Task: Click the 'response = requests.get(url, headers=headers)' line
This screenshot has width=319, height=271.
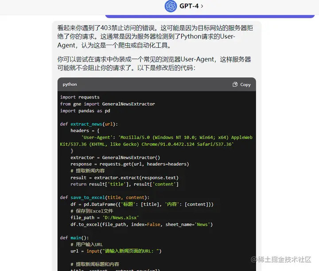Action: click(x=129, y=164)
